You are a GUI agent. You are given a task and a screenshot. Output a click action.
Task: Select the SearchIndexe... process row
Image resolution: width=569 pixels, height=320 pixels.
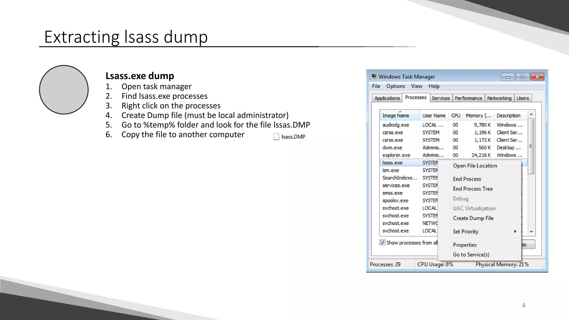[x=409, y=178]
